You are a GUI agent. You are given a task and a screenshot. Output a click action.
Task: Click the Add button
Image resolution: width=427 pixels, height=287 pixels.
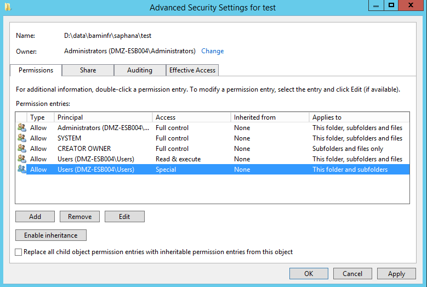click(x=35, y=217)
